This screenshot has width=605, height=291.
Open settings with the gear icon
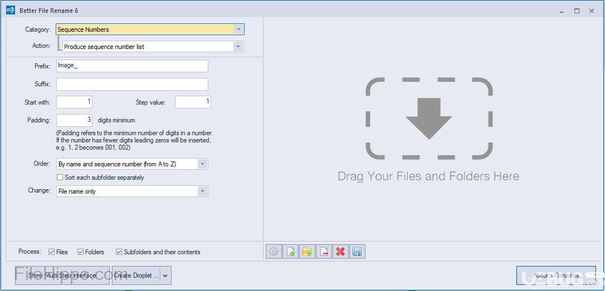point(274,252)
